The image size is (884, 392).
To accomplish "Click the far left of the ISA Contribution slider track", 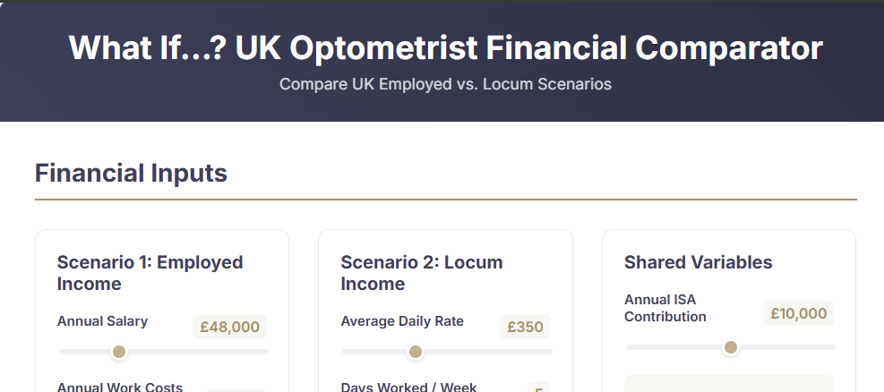I will (631, 347).
